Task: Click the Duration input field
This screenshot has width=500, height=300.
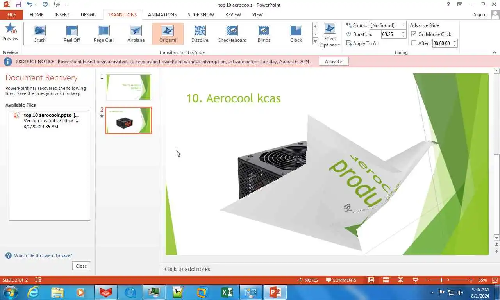Action: 391,34
